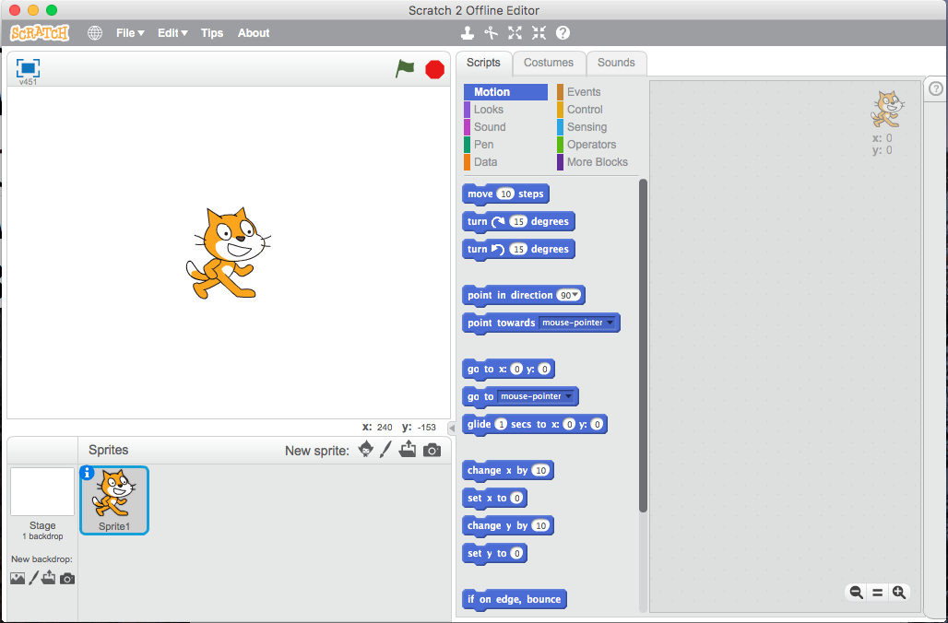948x623 pixels.
Task: Select the Motion block category
Action: pyautogui.click(x=505, y=92)
